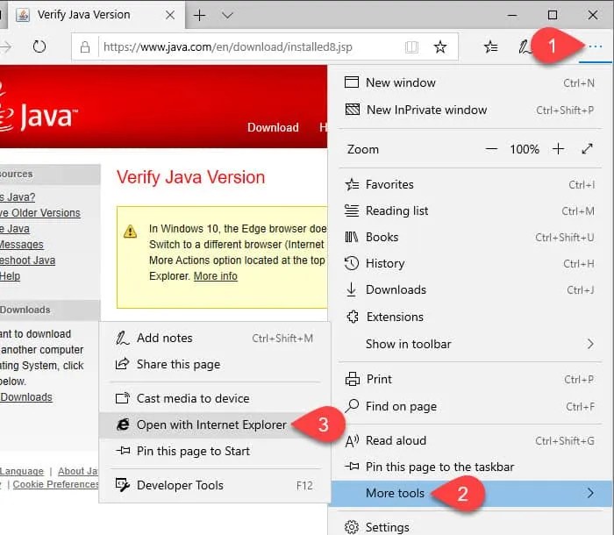The width and height of the screenshot is (614, 535).
Task: Click the Internet Explorer logo icon
Action: pyautogui.click(x=123, y=424)
